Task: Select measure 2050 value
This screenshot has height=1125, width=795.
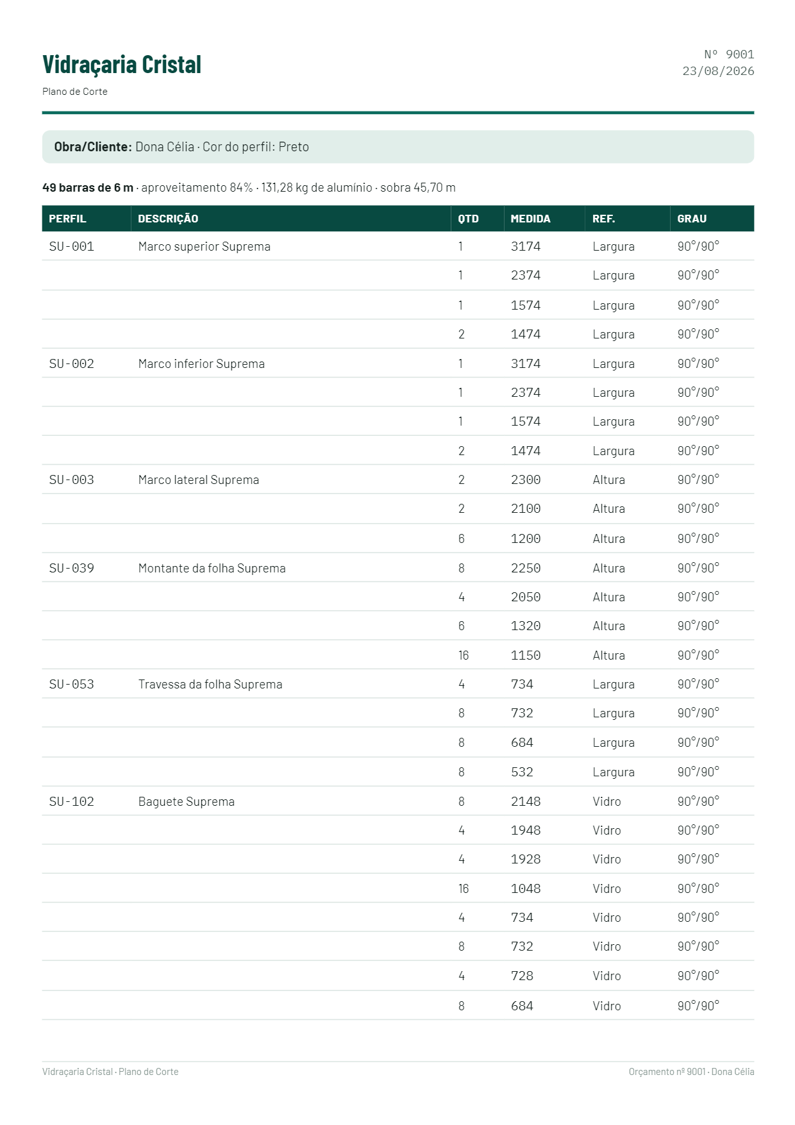Action: pyautogui.click(x=526, y=597)
